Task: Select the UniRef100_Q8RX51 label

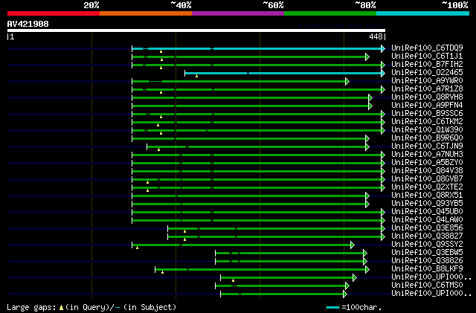Action: pos(427,196)
